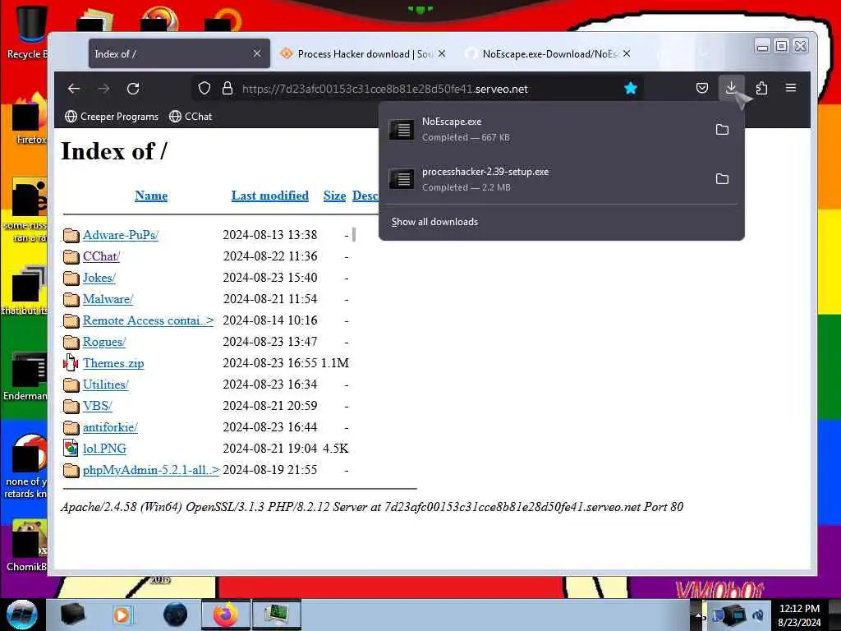Click image file icon beside lol.PNG
841x631 pixels.
click(71, 448)
